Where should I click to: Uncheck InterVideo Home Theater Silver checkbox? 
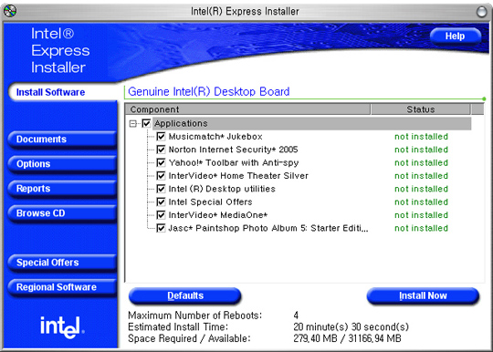click(161, 176)
